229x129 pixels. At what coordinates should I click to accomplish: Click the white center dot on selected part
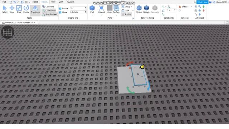138,74
